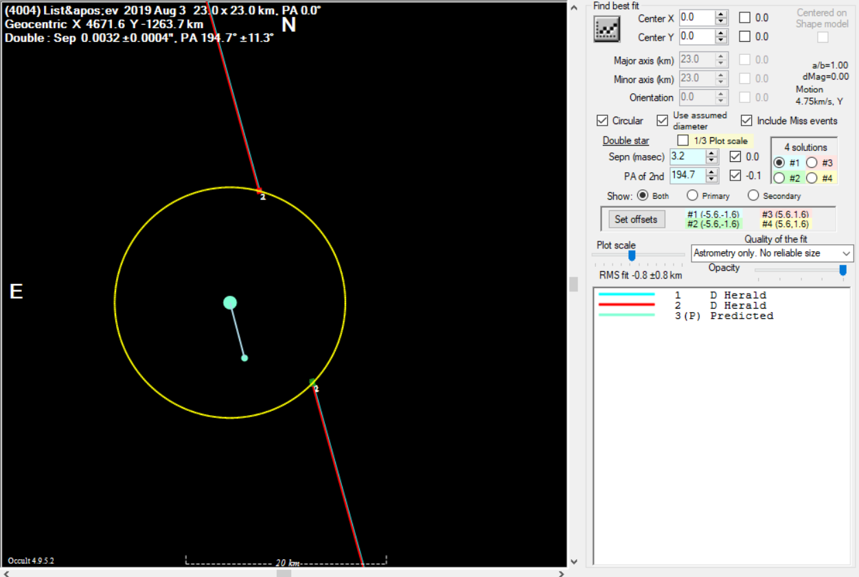Click the plot's vertical scrollbar up arrow
Viewport: 859px width, 577px height.
tap(575, 6)
